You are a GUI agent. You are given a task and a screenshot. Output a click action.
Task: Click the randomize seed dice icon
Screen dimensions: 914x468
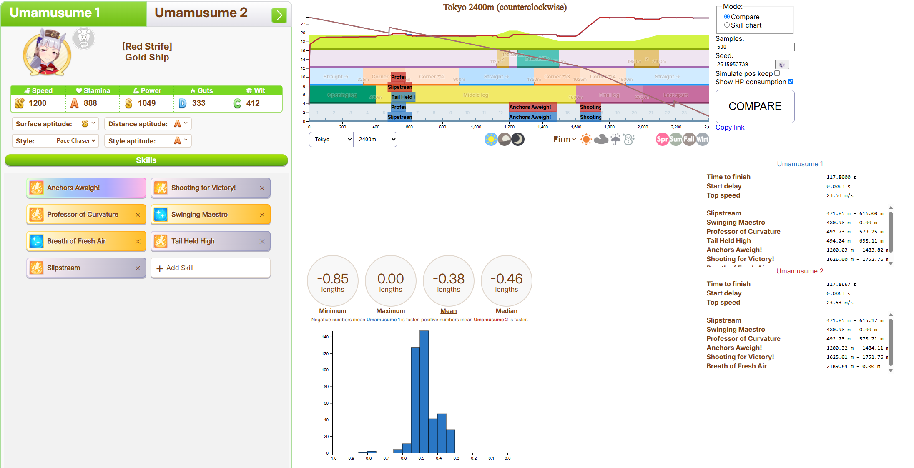tap(782, 65)
